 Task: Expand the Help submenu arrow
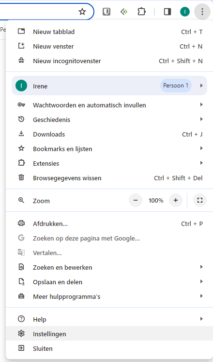201,319
